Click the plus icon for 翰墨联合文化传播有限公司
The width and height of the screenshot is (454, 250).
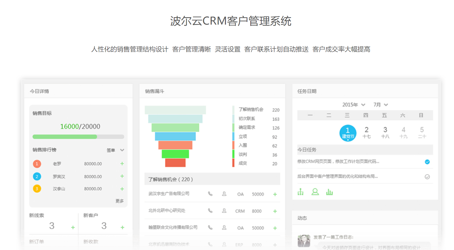pyautogui.click(x=275, y=228)
